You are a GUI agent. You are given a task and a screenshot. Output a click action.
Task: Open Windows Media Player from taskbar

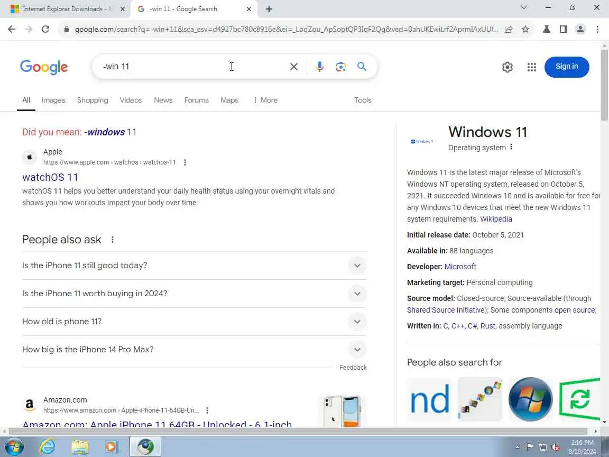pyautogui.click(x=112, y=446)
